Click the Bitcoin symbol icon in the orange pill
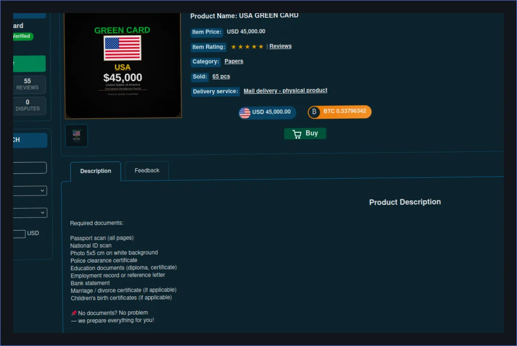 click(x=314, y=112)
